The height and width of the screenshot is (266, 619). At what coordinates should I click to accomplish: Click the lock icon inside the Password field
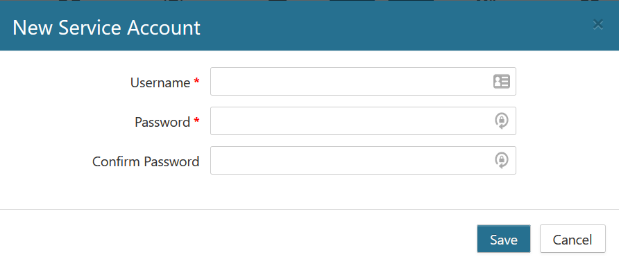(x=501, y=121)
